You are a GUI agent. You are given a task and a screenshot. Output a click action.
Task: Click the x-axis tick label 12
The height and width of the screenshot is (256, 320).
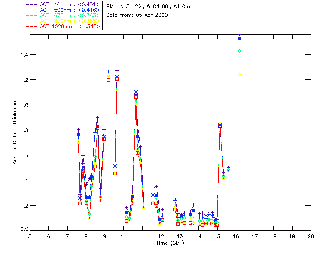point(161,236)
